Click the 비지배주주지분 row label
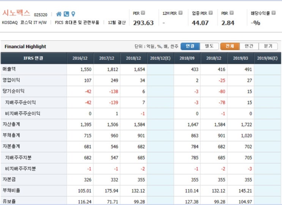 [x=20, y=168]
